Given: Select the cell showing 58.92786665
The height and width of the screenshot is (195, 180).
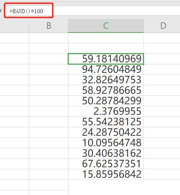Looking at the screenshot, I should (x=106, y=90).
